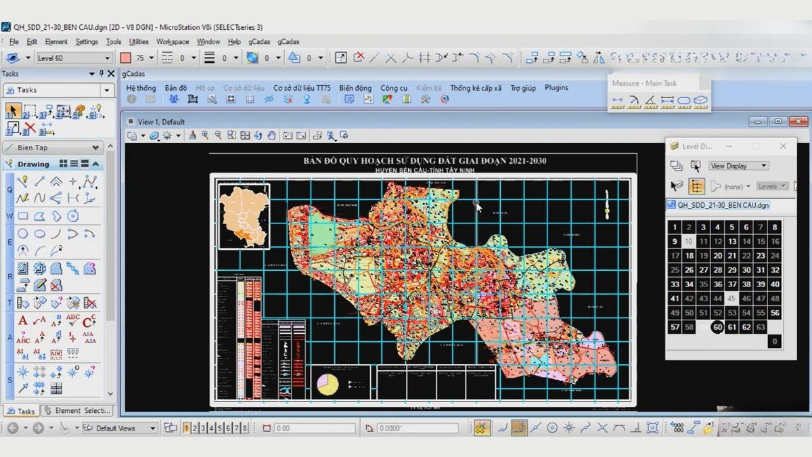This screenshot has height=457, width=812.
Task: Turn off level 56 in level grid
Action: click(x=775, y=313)
